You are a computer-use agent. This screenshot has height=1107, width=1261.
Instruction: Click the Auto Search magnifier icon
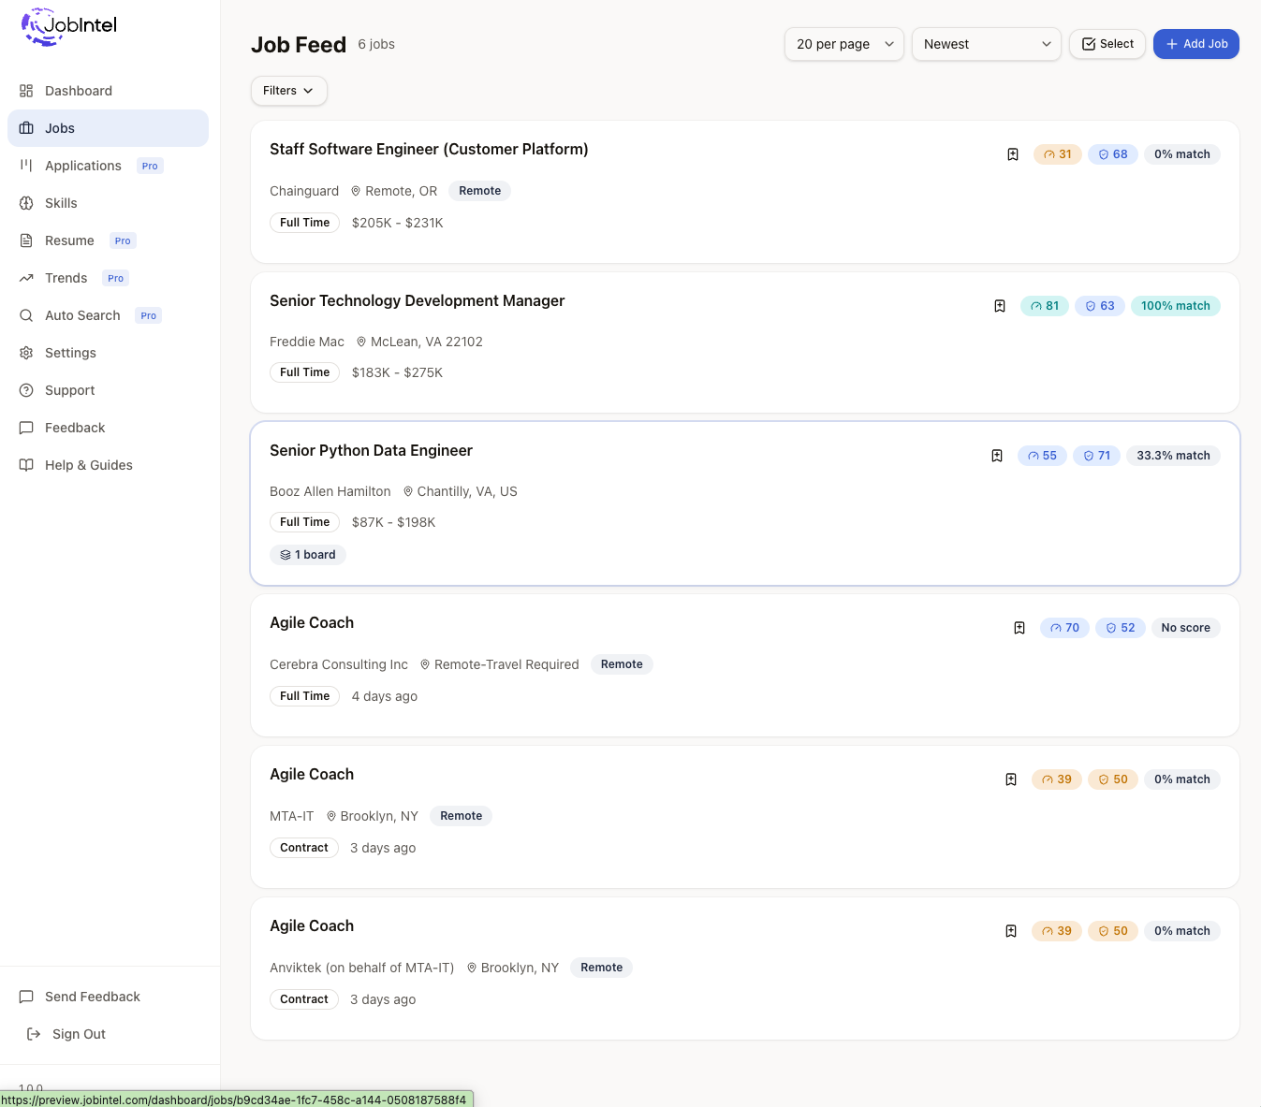point(26,315)
